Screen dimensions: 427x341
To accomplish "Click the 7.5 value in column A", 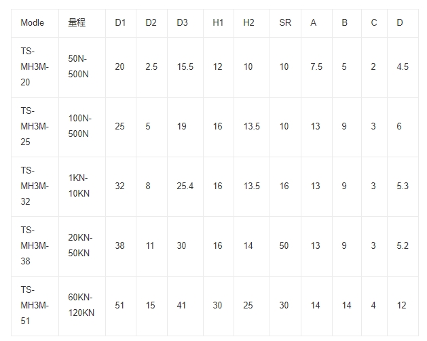I will click(x=316, y=67).
